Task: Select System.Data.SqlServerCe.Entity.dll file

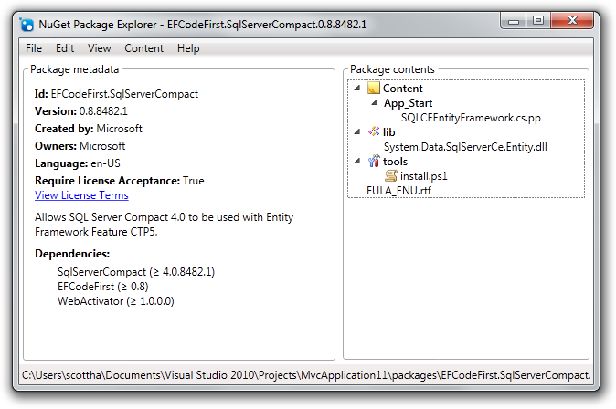Action: 465,147
